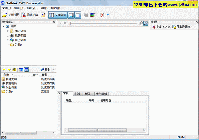
Task: Click the playback progress slider handle
Action: point(70,24)
